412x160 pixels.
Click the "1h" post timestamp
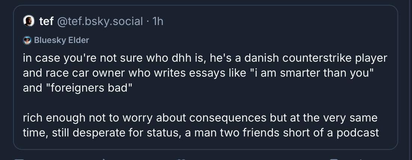pos(158,21)
